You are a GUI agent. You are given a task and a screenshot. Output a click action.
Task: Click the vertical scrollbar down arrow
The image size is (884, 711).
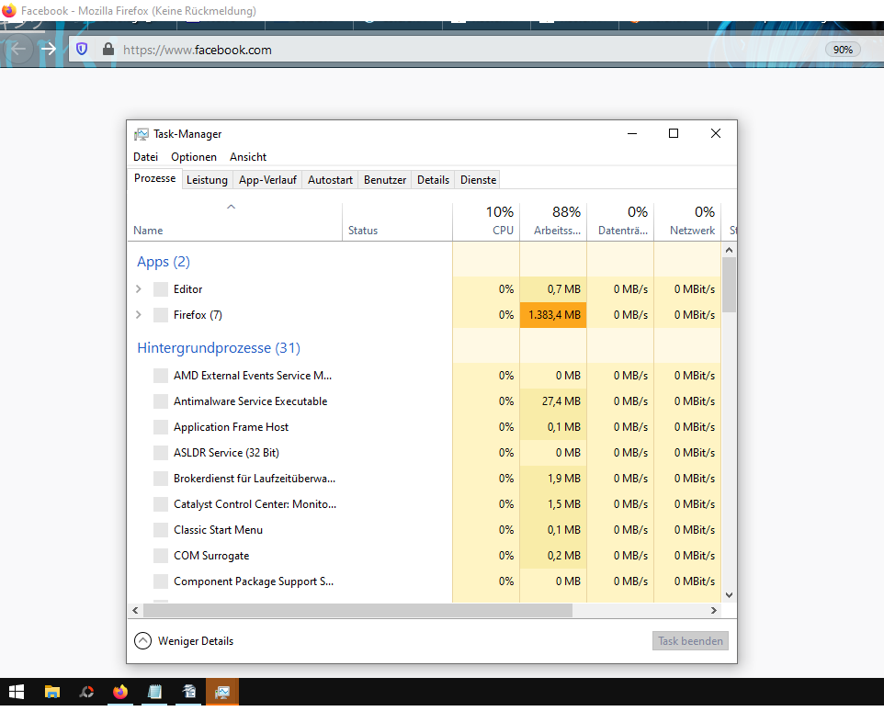point(729,595)
